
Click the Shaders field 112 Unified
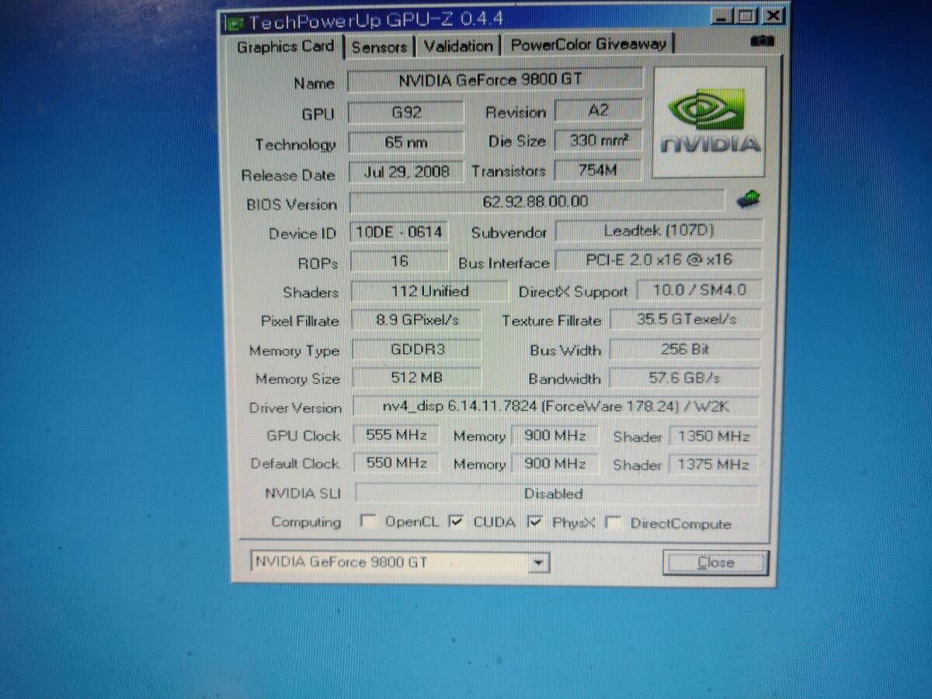coord(429,291)
